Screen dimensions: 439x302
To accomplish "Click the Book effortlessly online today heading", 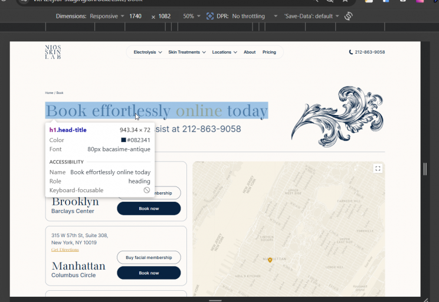I will (x=156, y=110).
